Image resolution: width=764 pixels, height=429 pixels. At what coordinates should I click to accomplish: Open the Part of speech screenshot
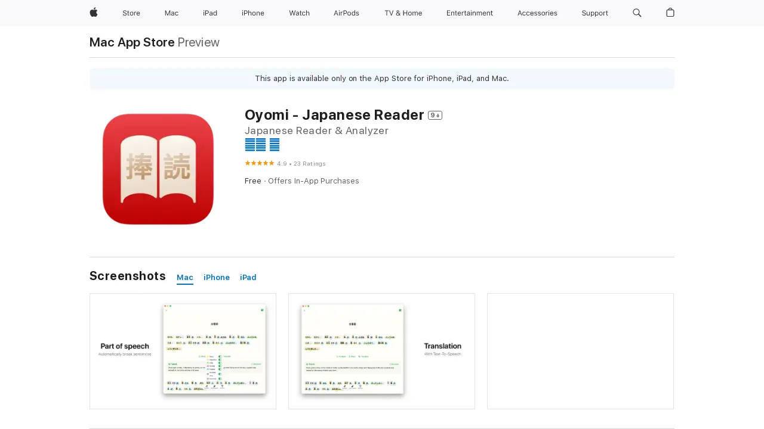click(183, 351)
